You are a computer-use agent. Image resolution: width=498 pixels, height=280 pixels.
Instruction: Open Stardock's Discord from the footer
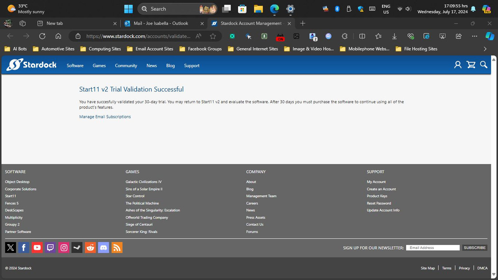pyautogui.click(x=103, y=247)
